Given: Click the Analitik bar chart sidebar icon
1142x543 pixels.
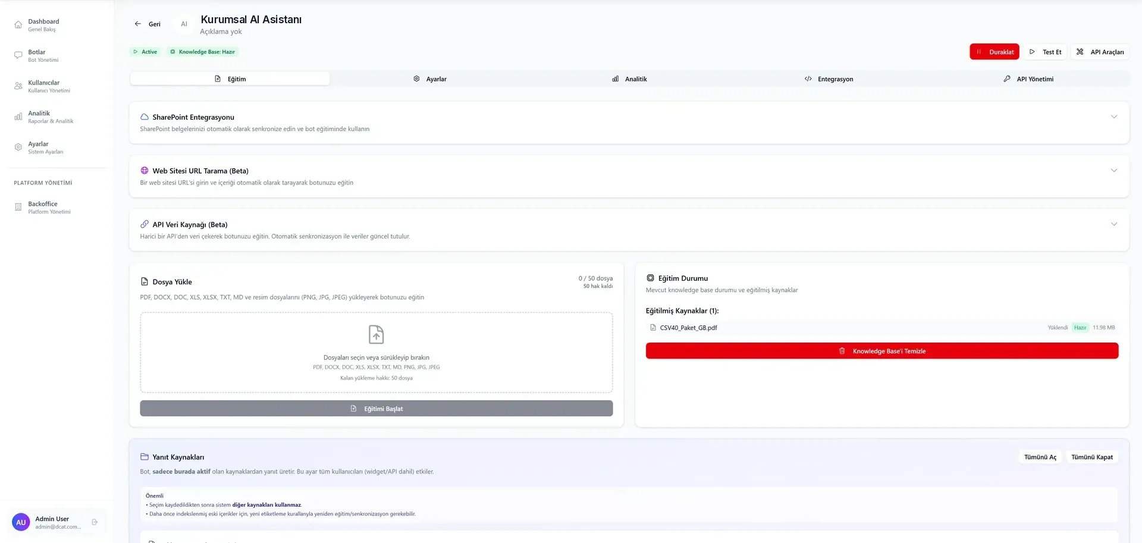Looking at the screenshot, I should [18, 117].
